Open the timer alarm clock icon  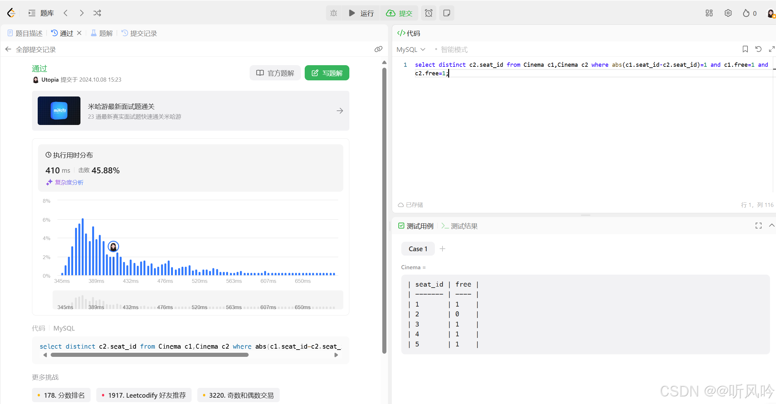click(429, 13)
